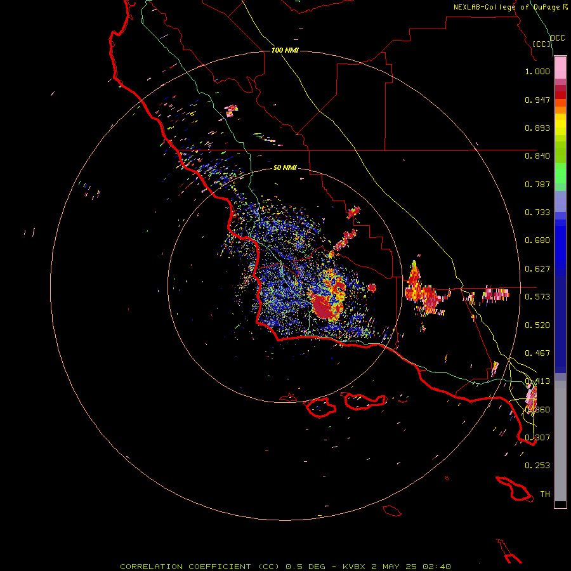Click the 0.947 scale value
571x571 pixels.
[537, 100]
